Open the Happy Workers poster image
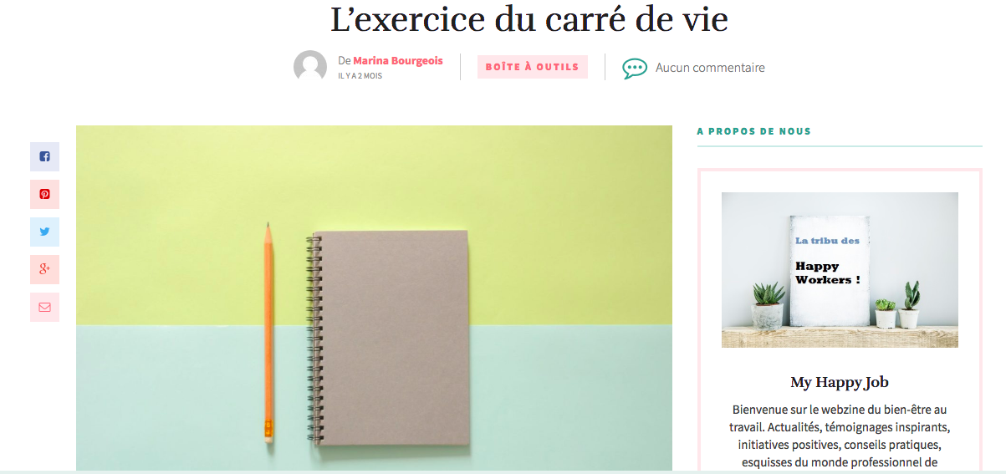Viewport: 1006px width, 474px height. click(x=830, y=270)
